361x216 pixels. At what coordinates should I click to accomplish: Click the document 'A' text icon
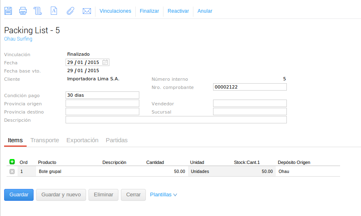[54, 11]
